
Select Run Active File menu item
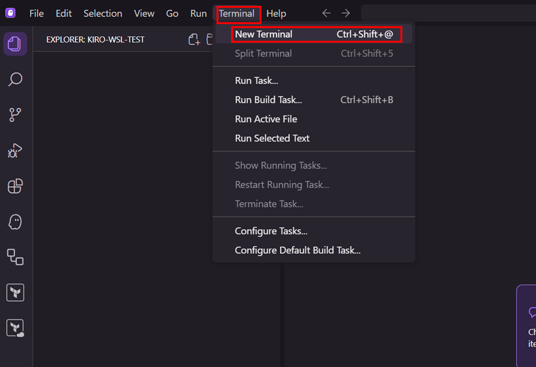point(266,119)
